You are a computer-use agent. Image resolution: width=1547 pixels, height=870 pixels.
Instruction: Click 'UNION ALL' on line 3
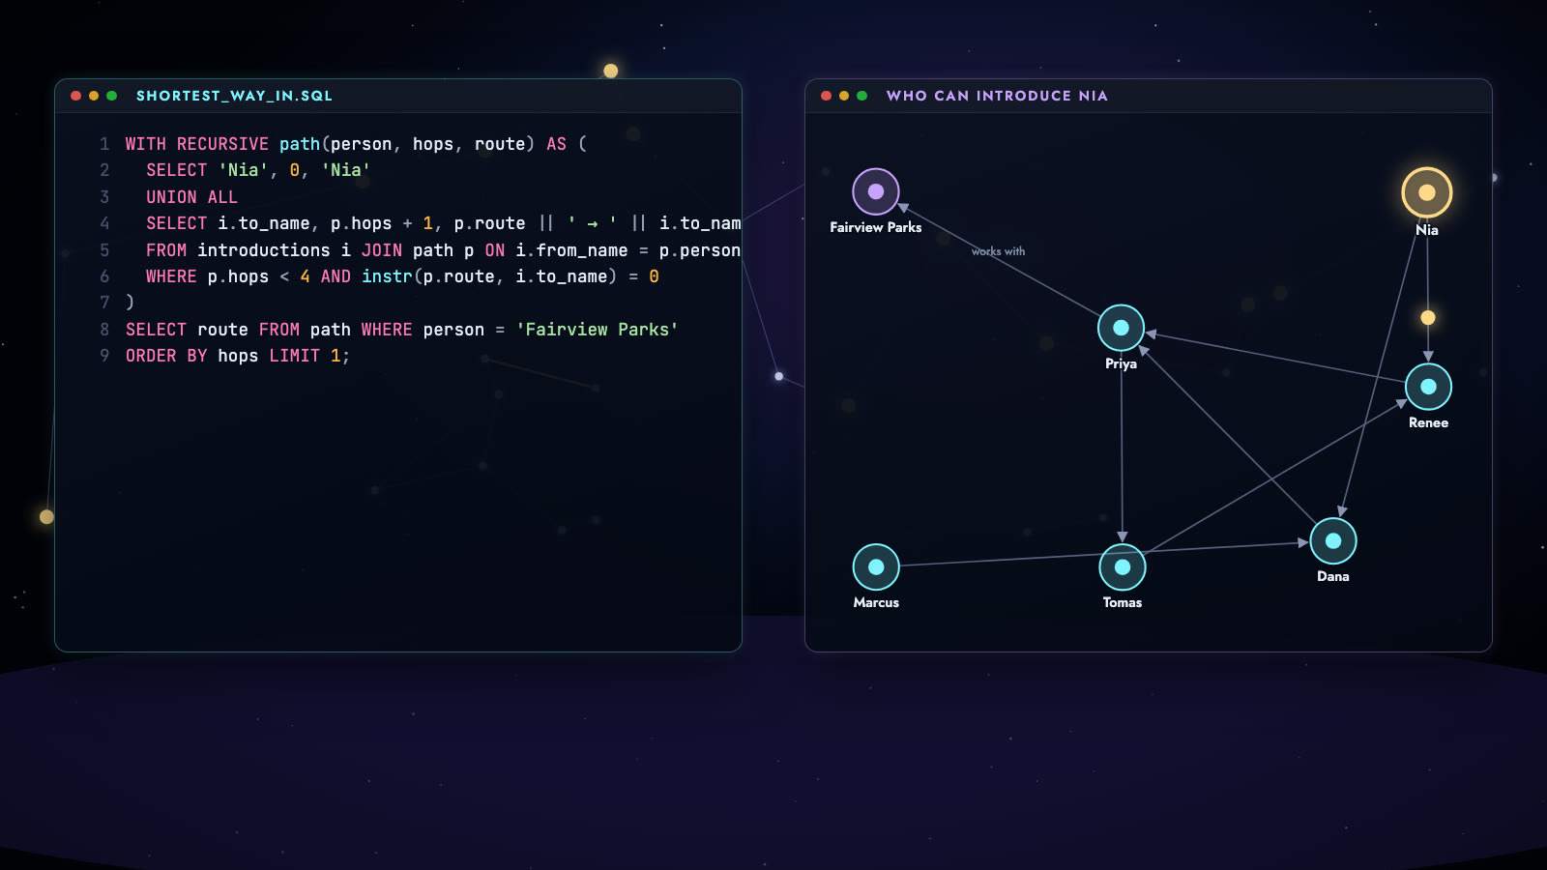pos(191,197)
